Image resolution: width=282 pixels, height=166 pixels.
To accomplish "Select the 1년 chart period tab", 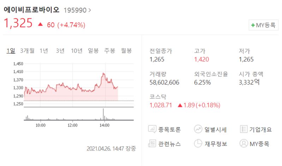I will click(x=44, y=51).
